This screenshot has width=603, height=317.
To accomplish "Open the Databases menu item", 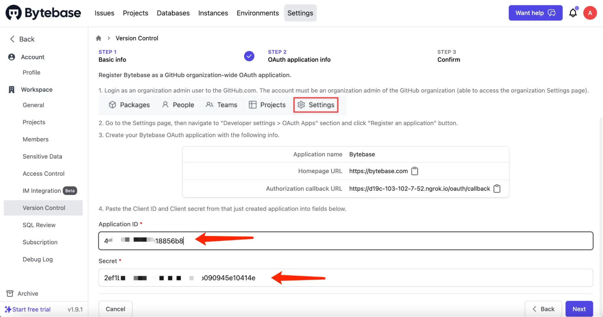I will [173, 13].
